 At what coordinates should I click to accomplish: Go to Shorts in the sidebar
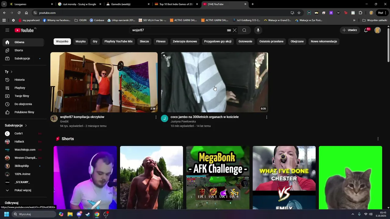pyautogui.click(x=23, y=50)
